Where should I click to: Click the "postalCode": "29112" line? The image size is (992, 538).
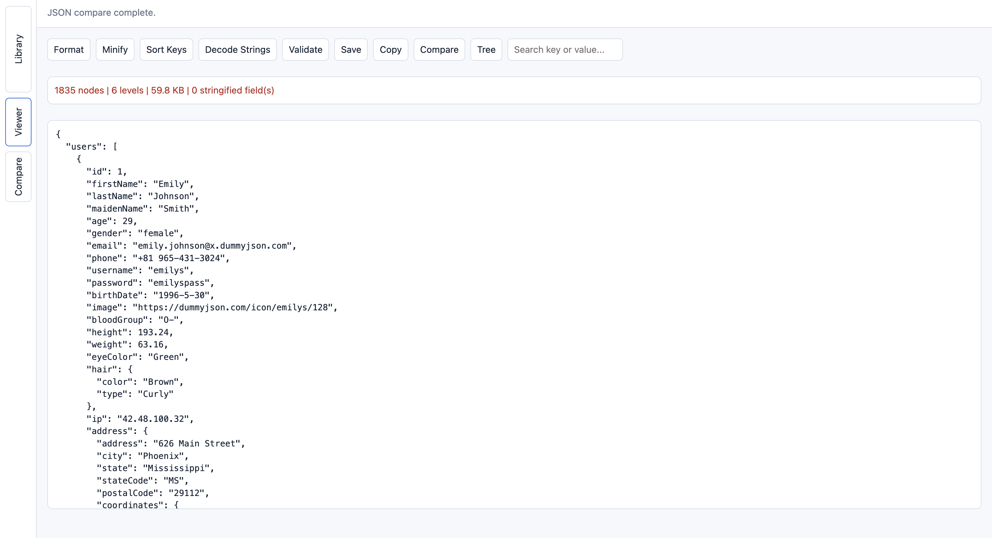click(153, 493)
